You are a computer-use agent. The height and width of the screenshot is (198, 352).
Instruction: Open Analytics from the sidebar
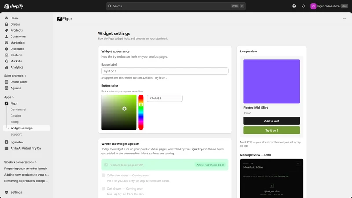[x=17, y=67]
